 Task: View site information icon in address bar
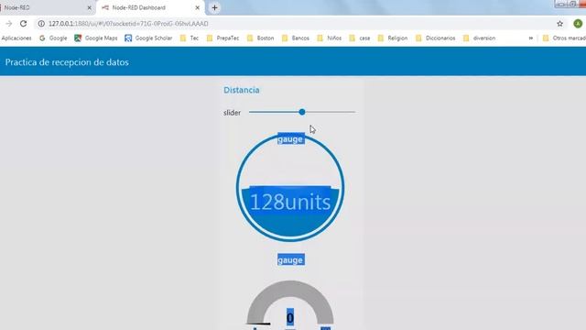41,24
